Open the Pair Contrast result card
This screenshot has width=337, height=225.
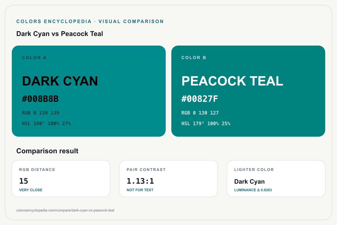(x=168, y=179)
